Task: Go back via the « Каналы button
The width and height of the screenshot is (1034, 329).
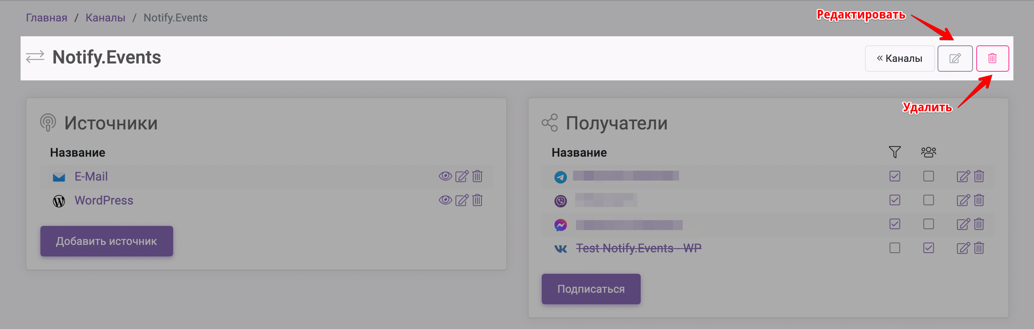Action: (900, 59)
